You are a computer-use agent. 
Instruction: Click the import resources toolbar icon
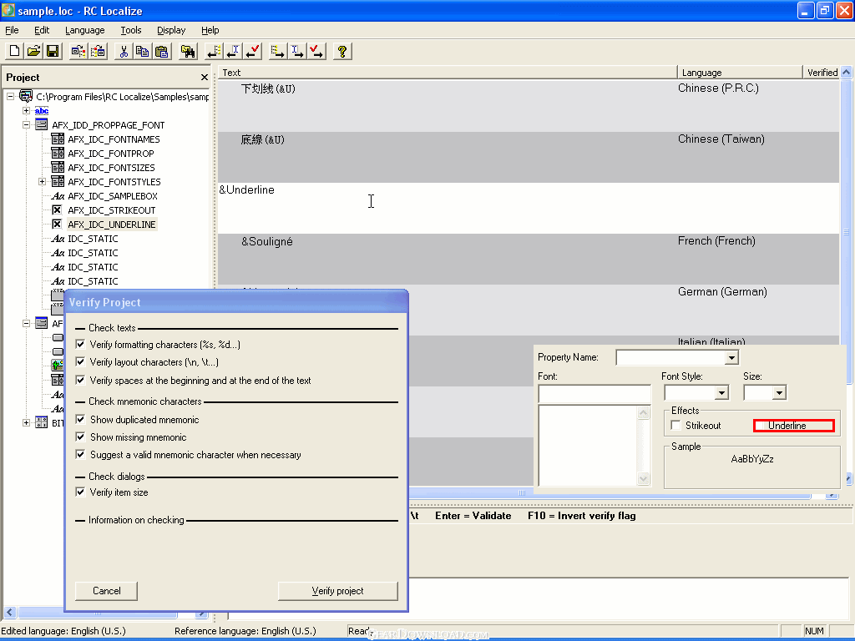tap(78, 51)
